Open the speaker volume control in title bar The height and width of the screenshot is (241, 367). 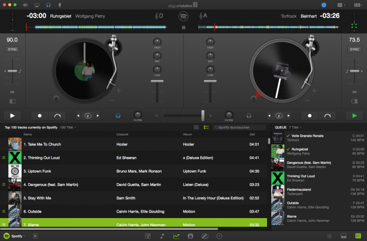click(x=25, y=5)
